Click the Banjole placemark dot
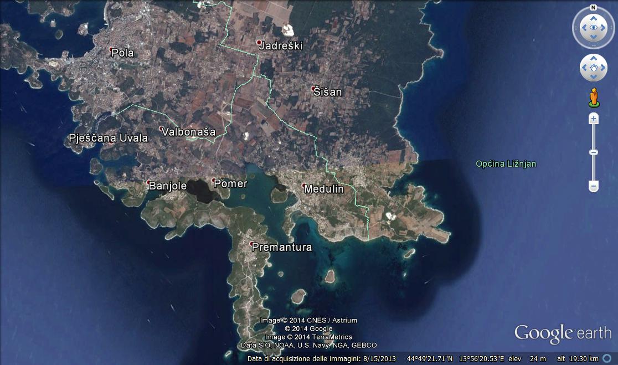This screenshot has width=618, height=365. (x=148, y=183)
